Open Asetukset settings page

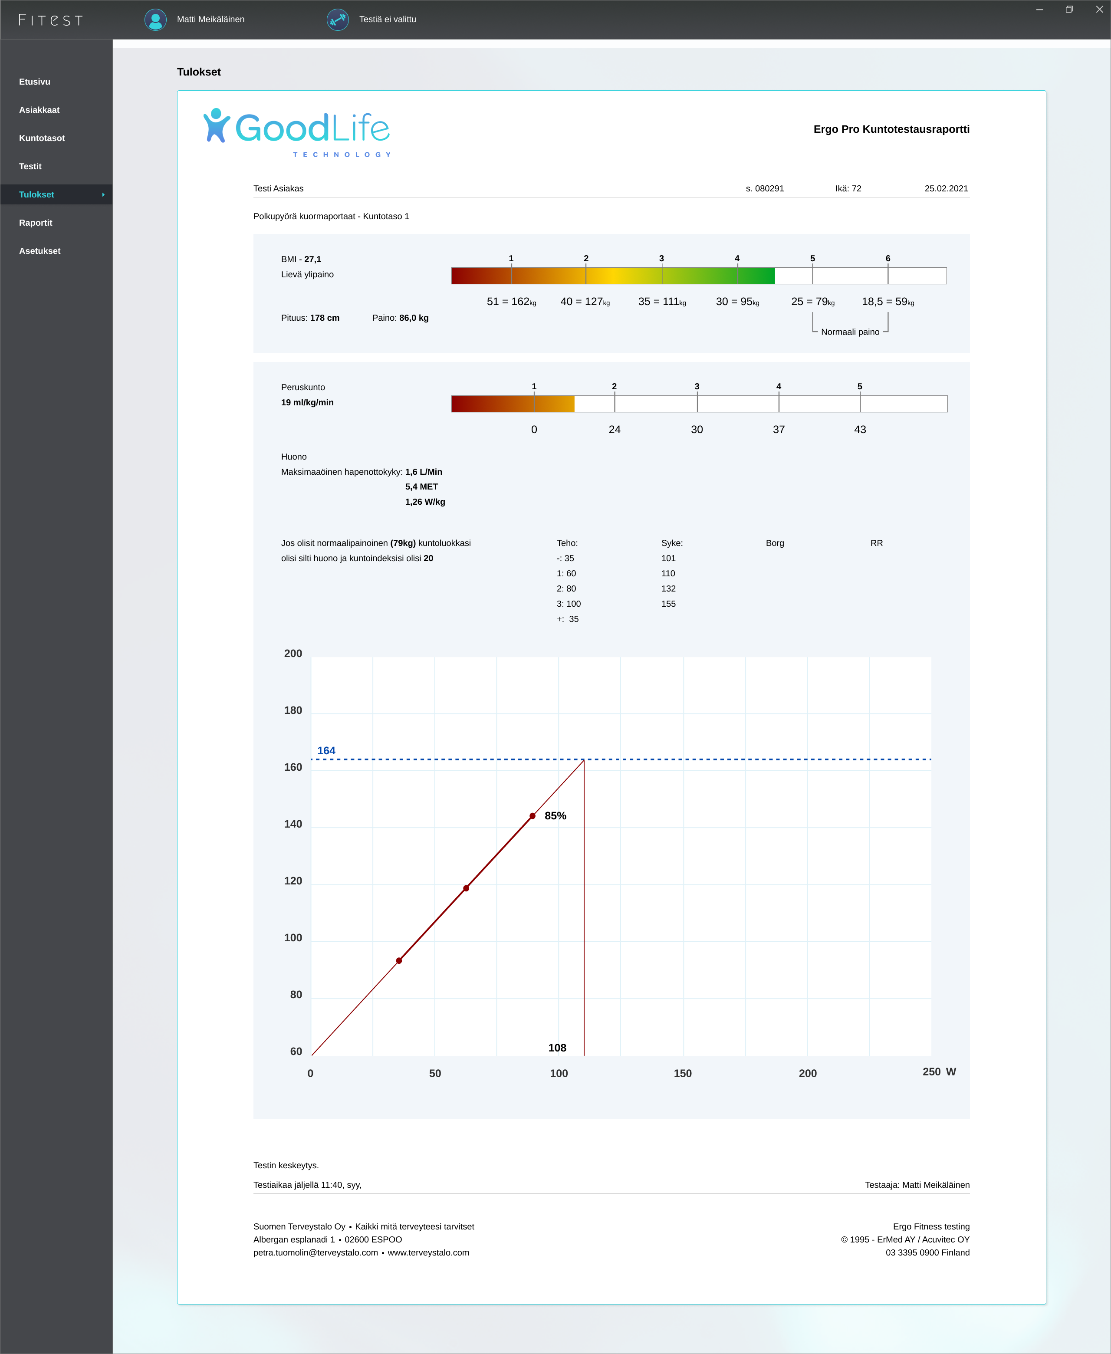pyautogui.click(x=39, y=251)
